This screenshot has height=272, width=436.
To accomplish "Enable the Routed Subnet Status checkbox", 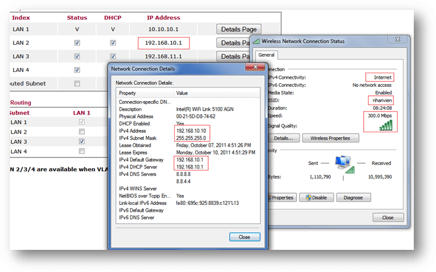I will coord(77,84).
